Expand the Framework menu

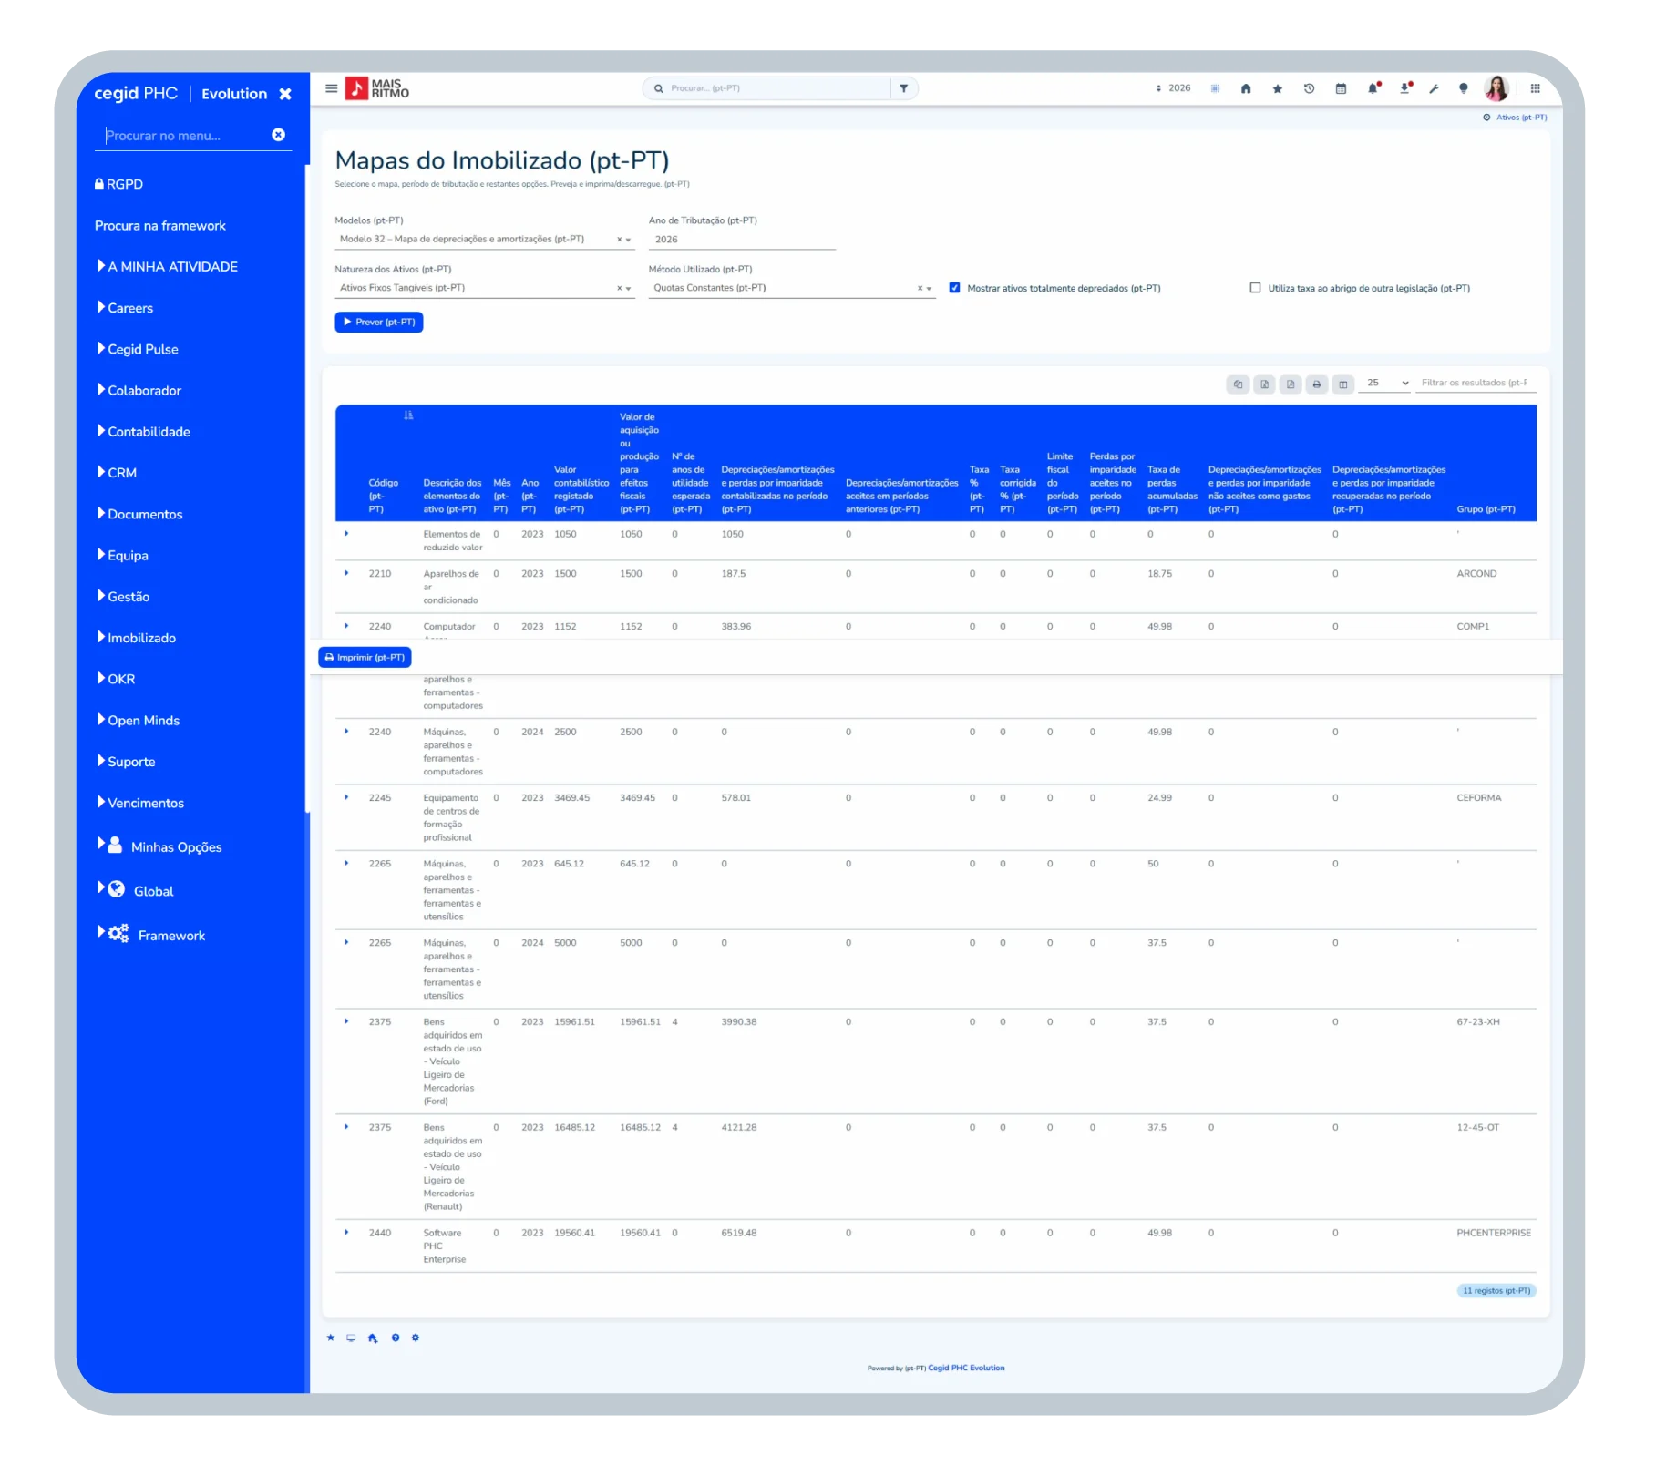pyautogui.click(x=151, y=935)
